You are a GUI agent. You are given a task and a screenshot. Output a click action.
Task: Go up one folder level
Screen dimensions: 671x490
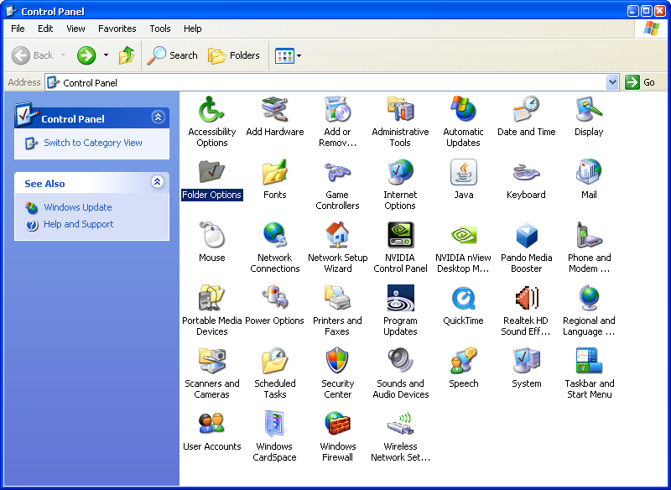point(127,55)
